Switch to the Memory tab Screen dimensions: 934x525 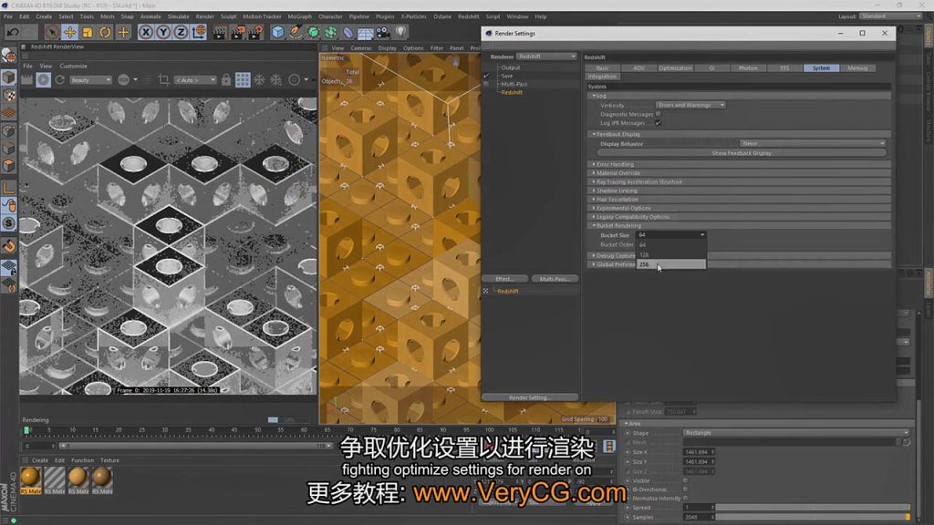point(857,67)
